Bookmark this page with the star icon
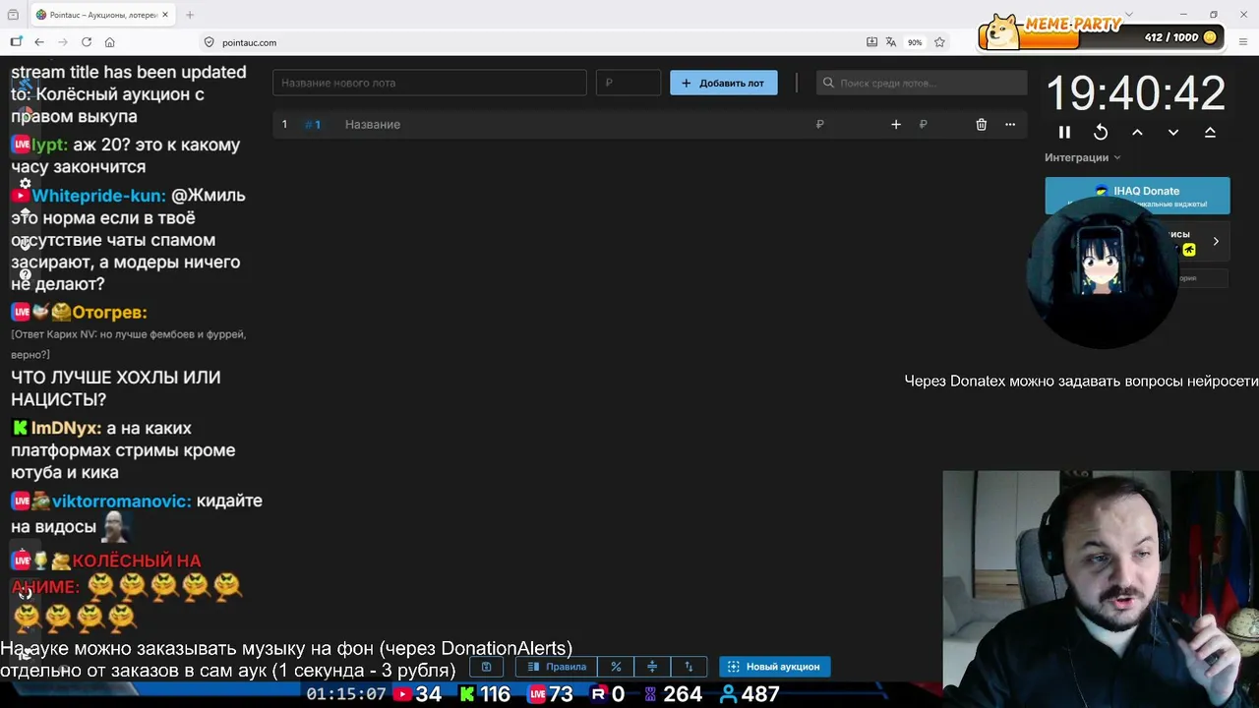This screenshot has width=1259, height=708. click(939, 42)
